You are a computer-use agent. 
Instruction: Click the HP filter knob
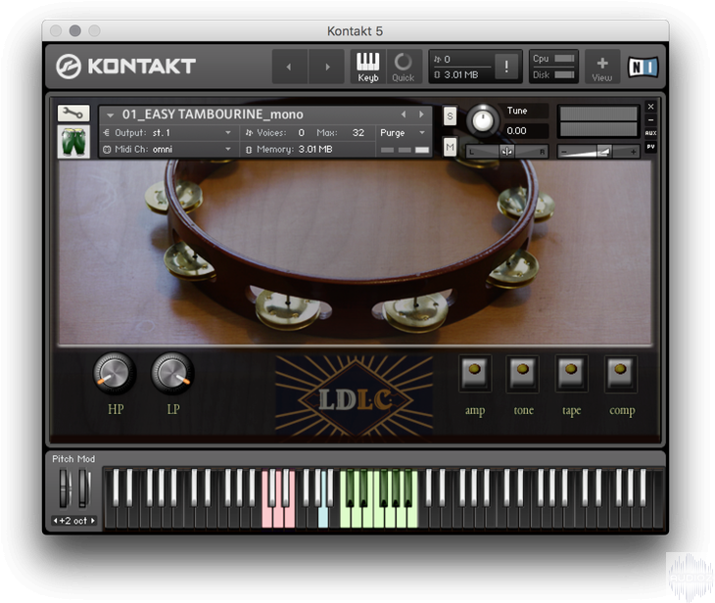click(114, 373)
